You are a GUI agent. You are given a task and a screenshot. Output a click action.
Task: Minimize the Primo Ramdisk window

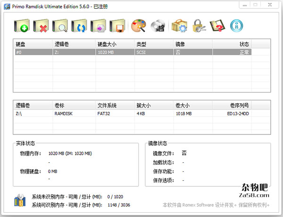pos(244,5)
